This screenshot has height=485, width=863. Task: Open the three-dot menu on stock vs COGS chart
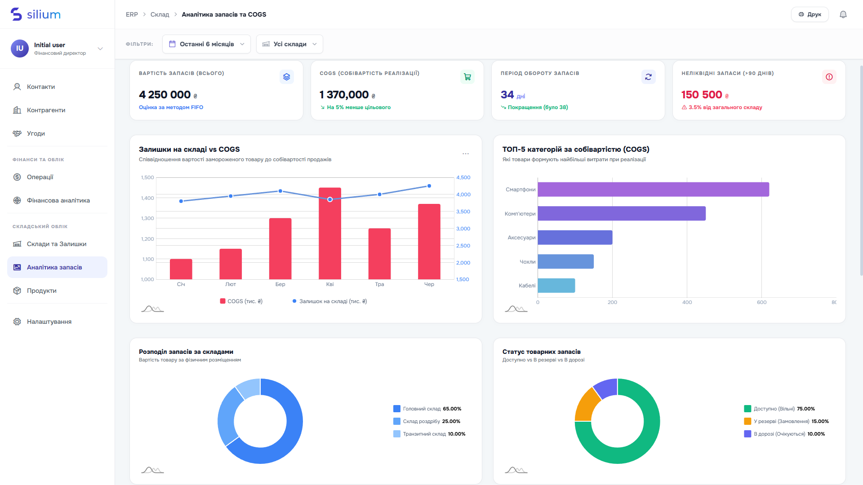(466, 154)
